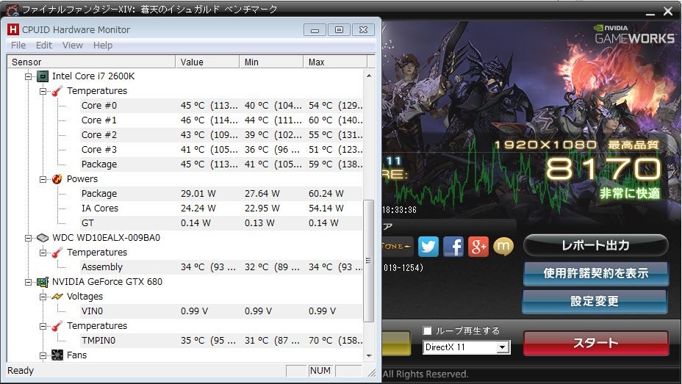
Task: Select the GT power row
Action: tap(222, 223)
